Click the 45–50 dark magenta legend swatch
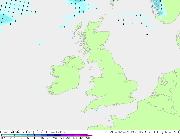 pos(83,135)
